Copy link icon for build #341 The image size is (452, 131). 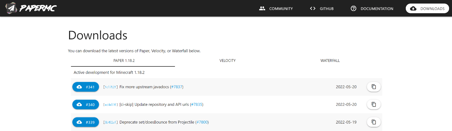click(374, 87)
